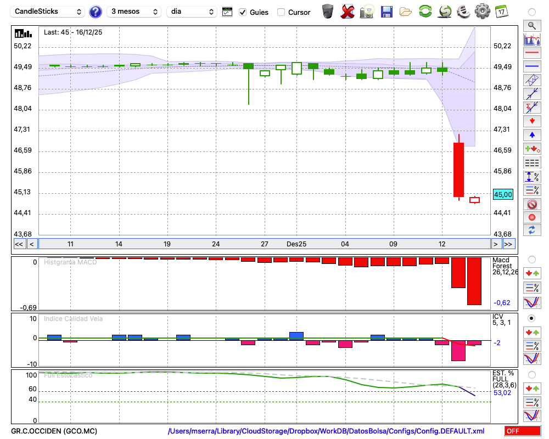Click ICV panel lines percent icon

click(532, 346)
